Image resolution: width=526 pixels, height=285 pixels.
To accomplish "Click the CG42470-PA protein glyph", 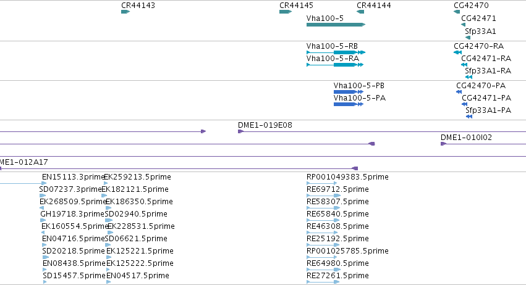I will [459, 92].
